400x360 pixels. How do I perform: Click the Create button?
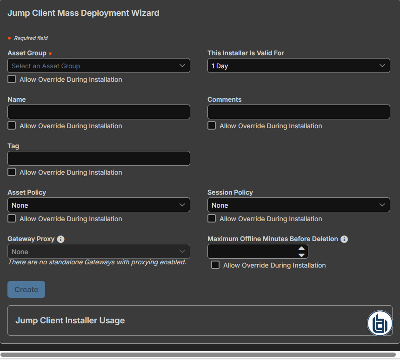[x=26, y=289]
